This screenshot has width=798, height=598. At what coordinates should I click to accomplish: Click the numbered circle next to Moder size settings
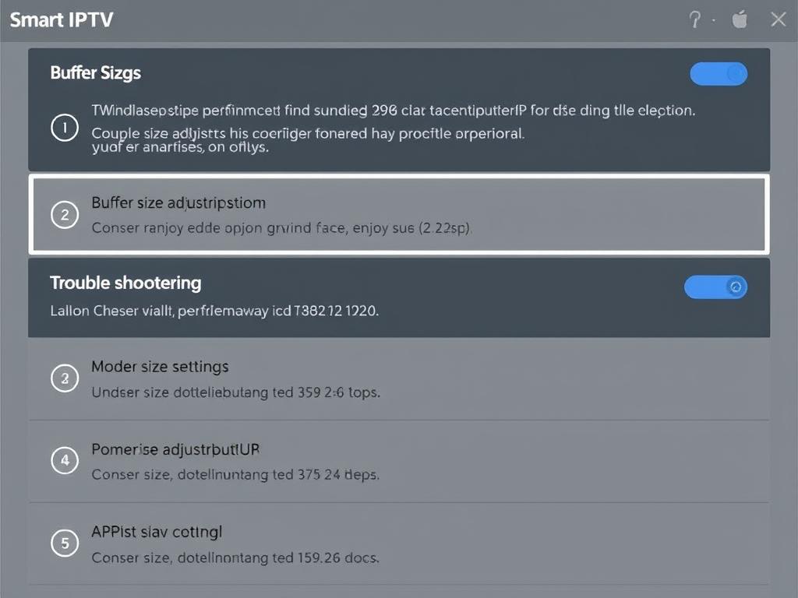tap(65, 378)
